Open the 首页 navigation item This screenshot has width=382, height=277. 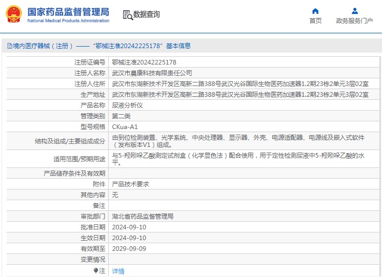[315, 20]
